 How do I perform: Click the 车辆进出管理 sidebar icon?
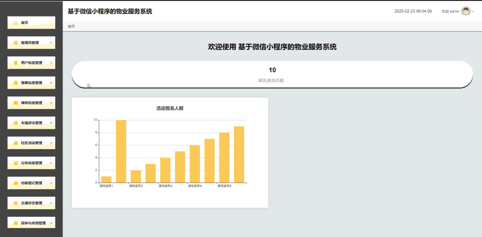16,123
